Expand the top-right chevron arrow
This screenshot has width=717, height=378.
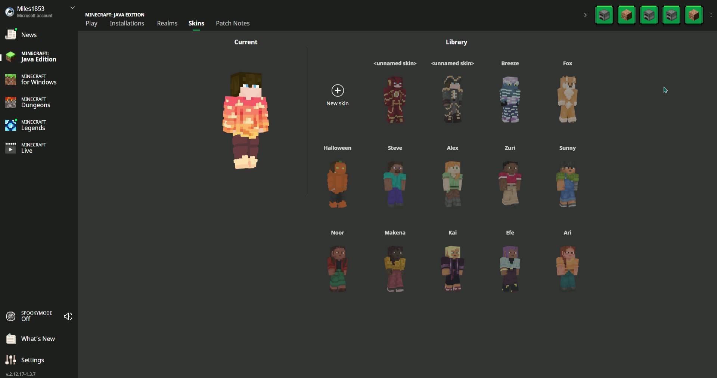tap(585, 15)
